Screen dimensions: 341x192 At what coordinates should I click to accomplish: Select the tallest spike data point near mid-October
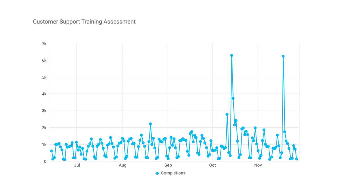232,55
